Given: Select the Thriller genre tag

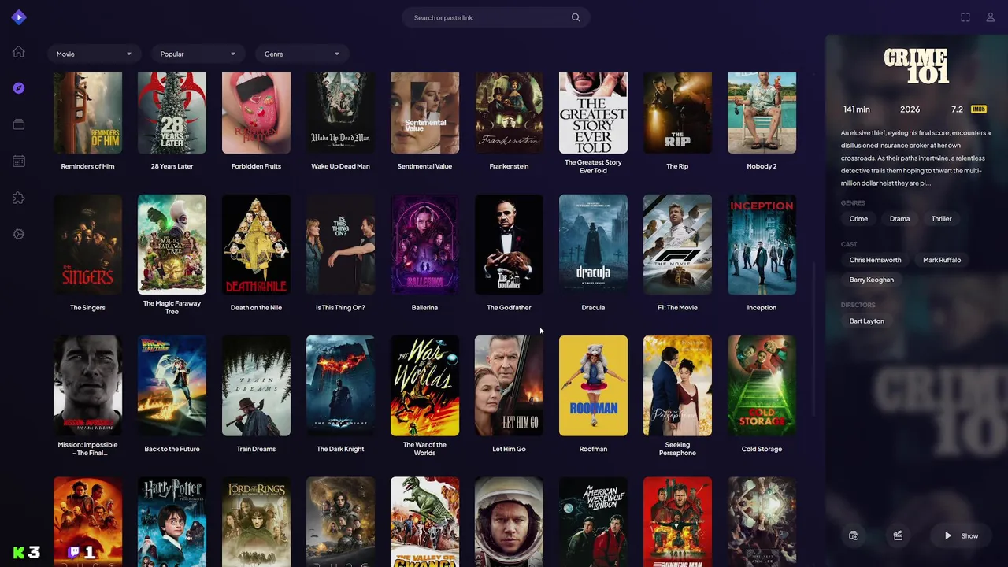Looking at the screenshot, I should point(942,219).
